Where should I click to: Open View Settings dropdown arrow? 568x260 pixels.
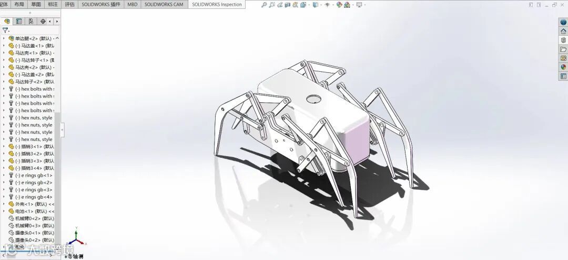click(365, 5)
